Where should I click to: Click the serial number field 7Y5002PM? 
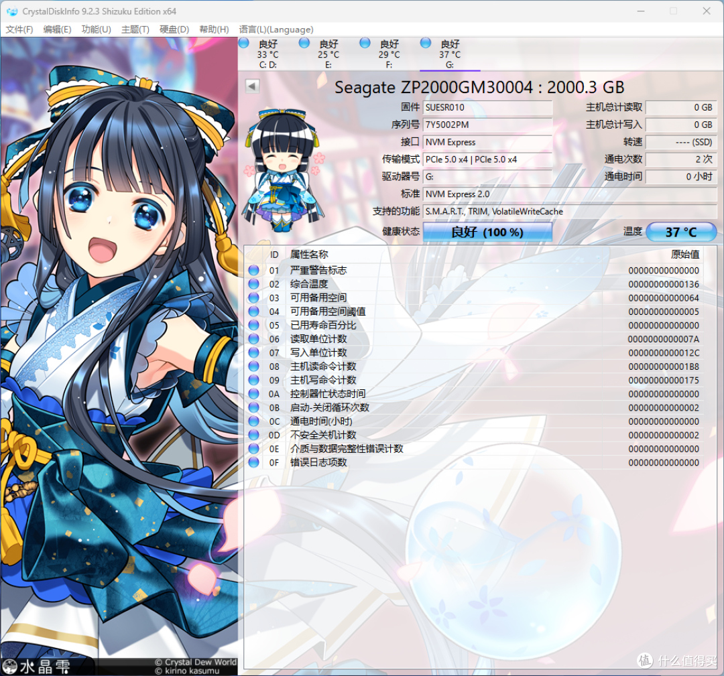pos(487,125)
